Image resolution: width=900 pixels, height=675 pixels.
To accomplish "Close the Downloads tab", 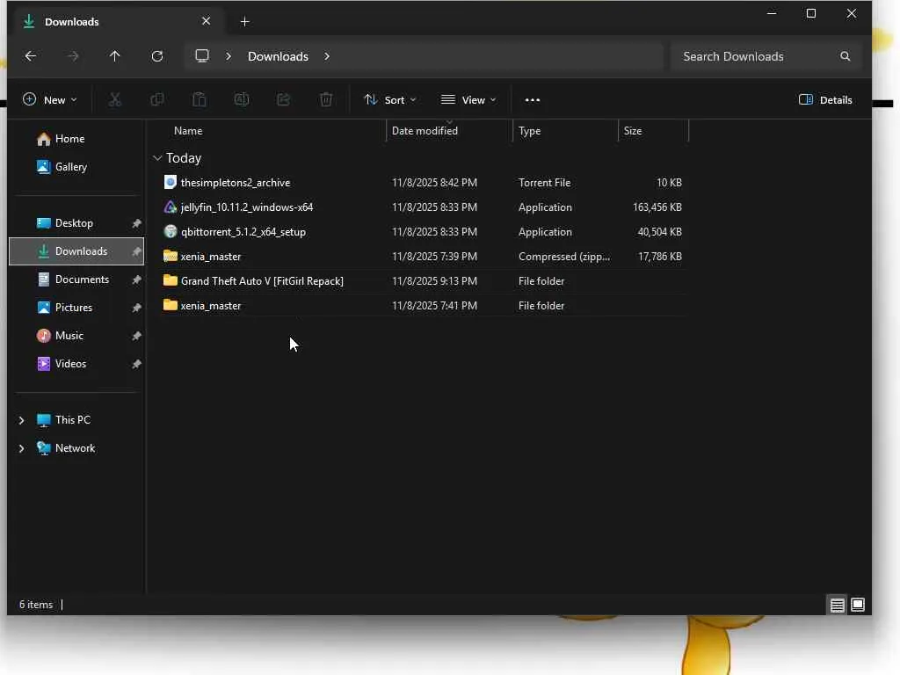I will tap(206, 21).
